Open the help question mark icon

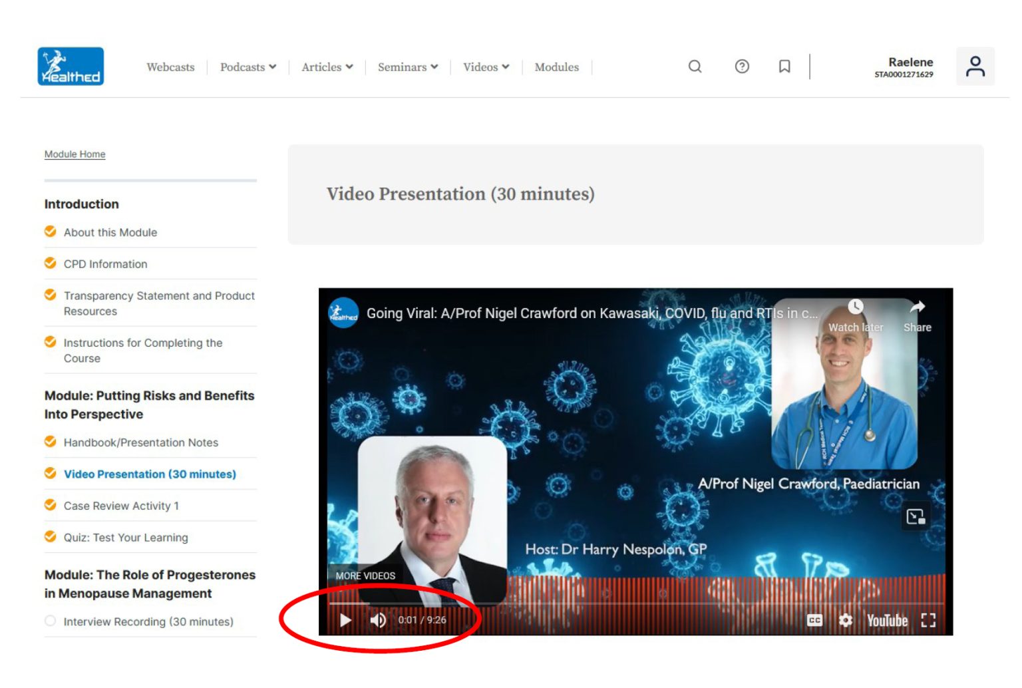point(742,67)
